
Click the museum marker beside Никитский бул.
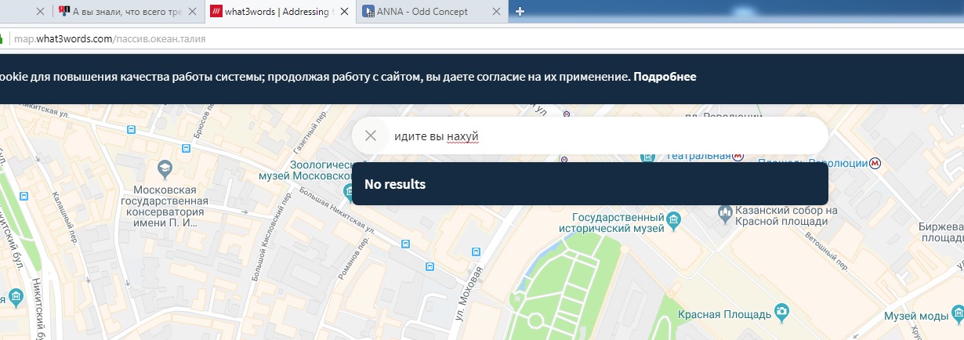point(16,297)
